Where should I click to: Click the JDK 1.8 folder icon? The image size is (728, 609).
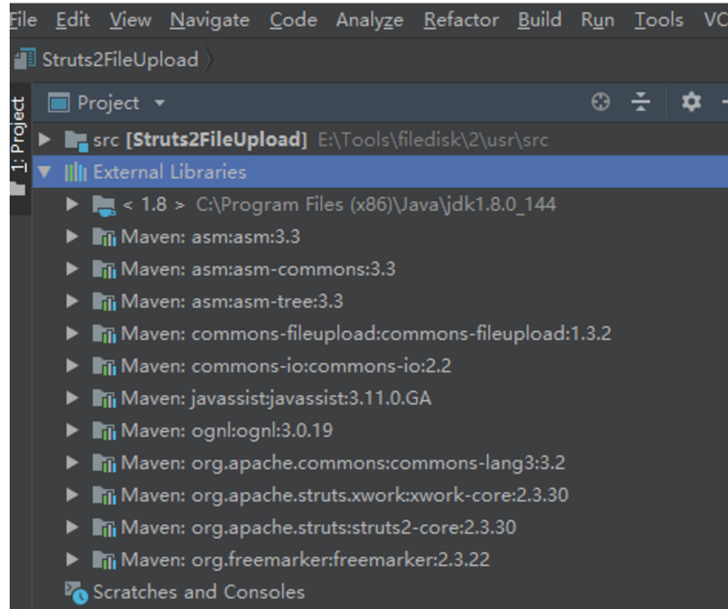coord(104,205)
